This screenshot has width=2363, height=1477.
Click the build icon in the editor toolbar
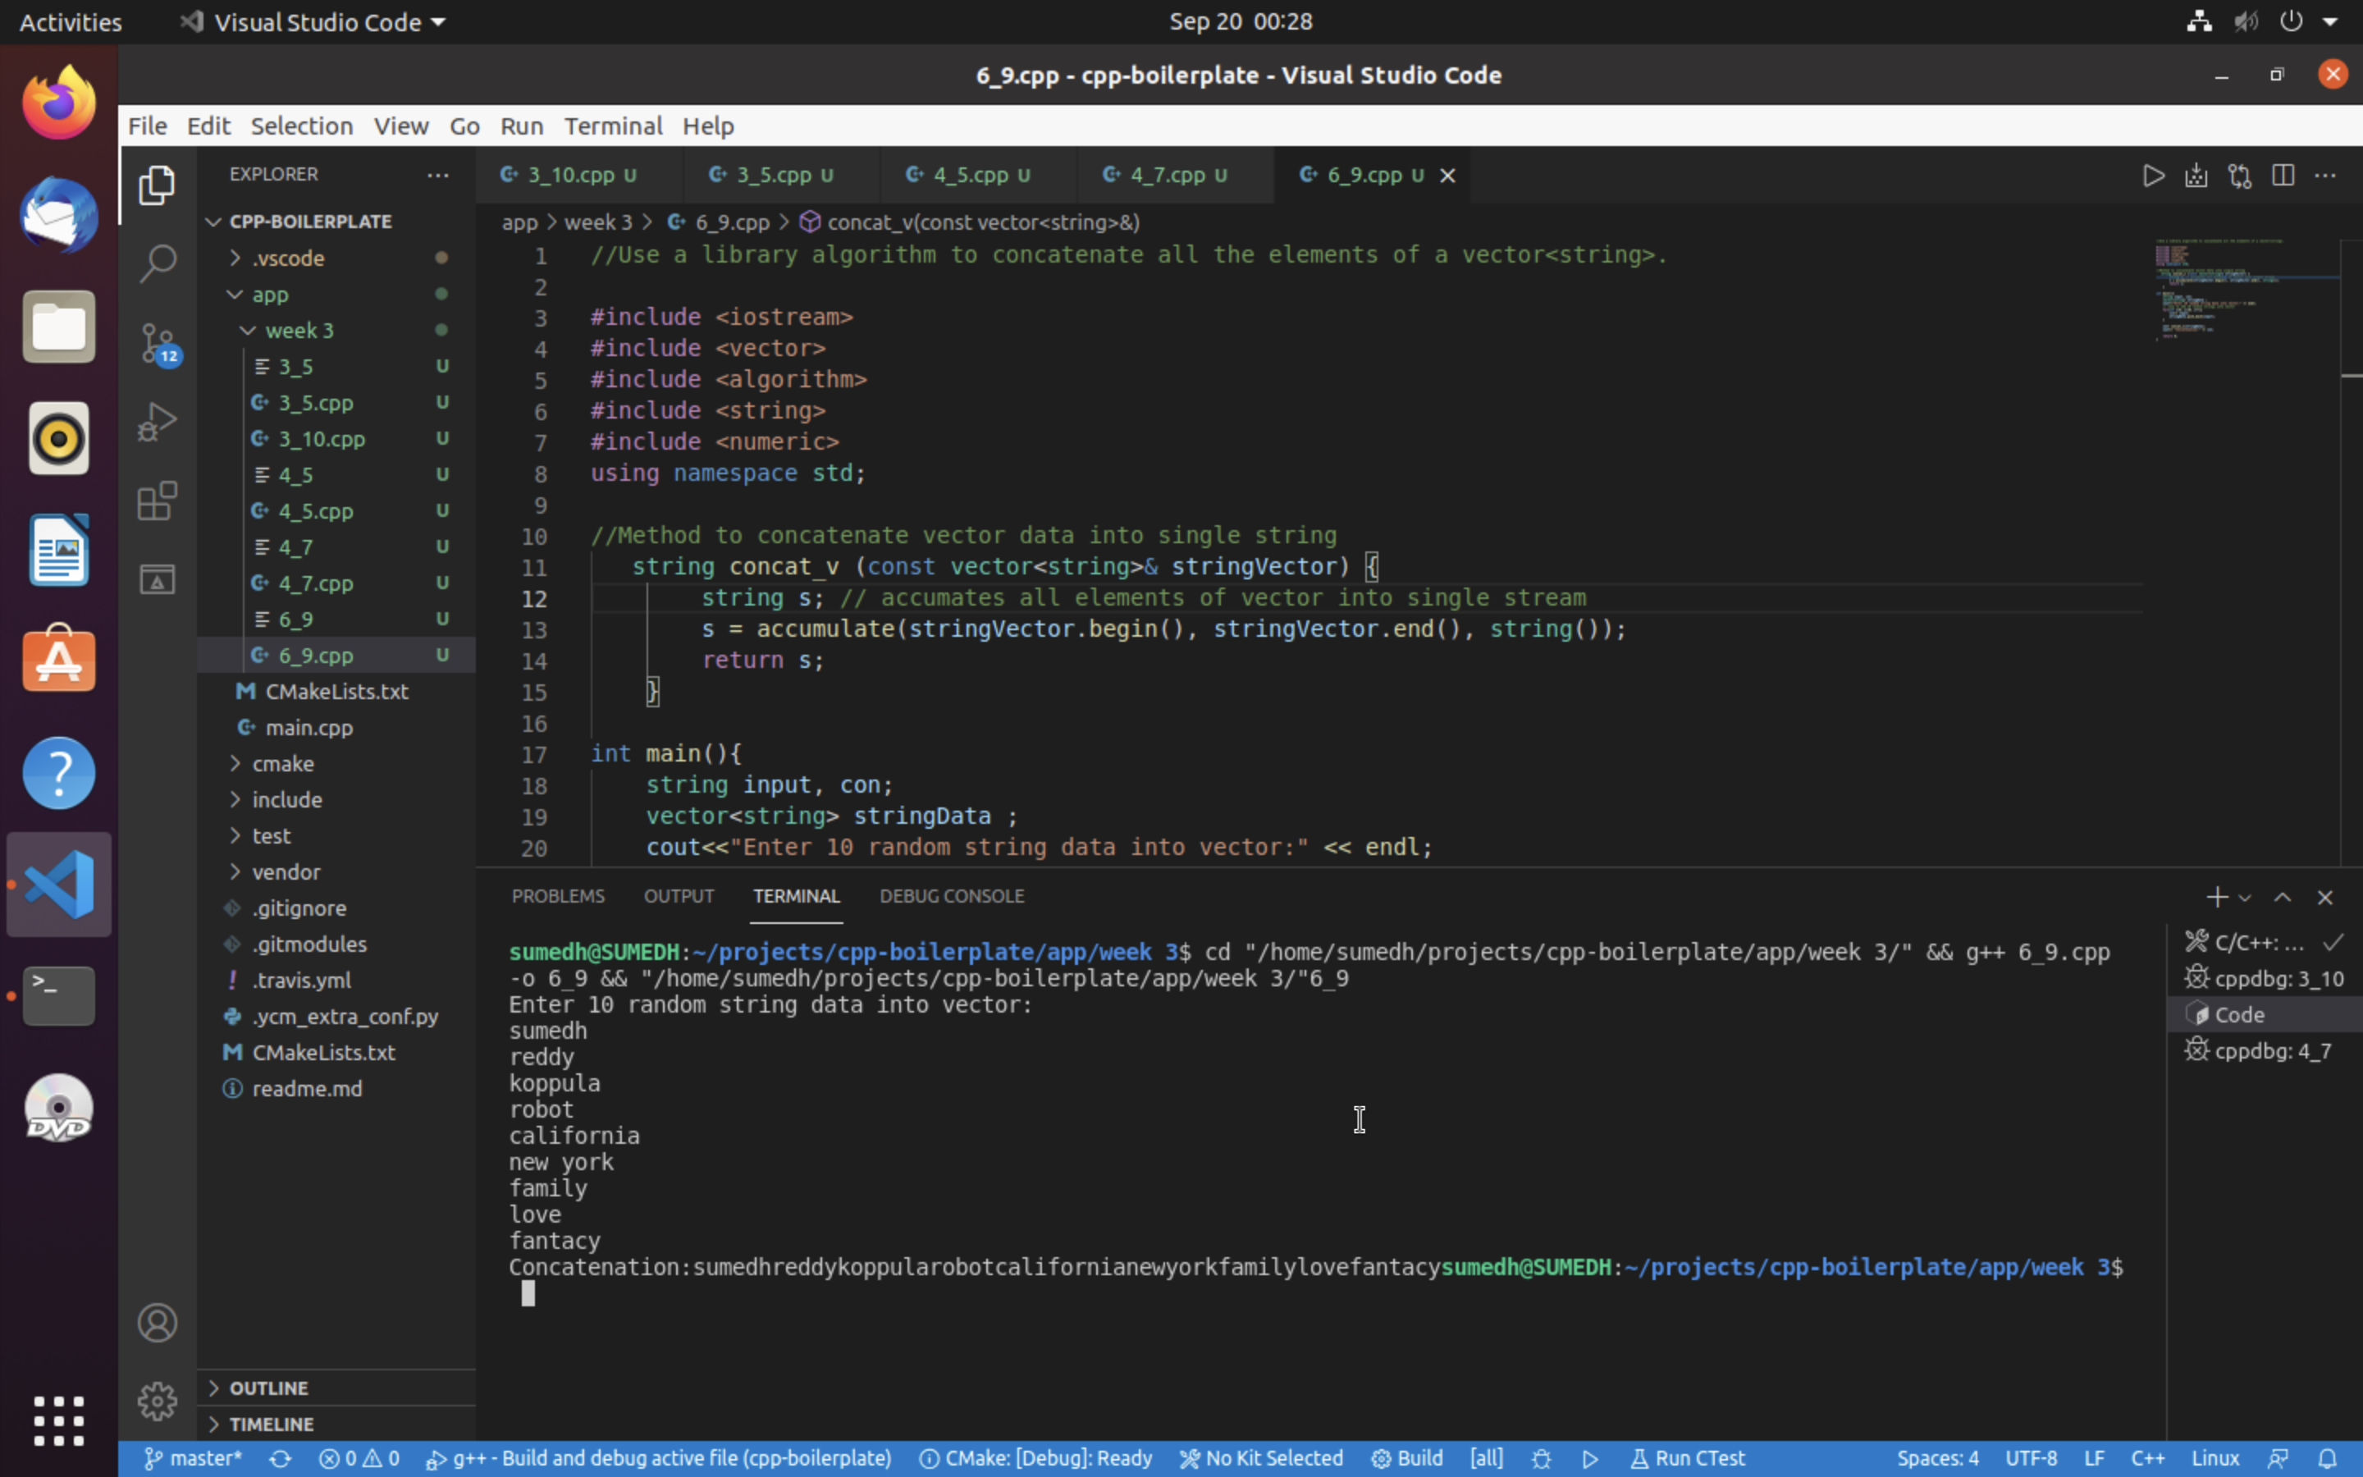(x=2196, y=175)
